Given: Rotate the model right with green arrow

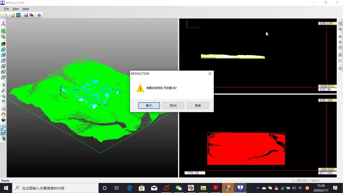Looking at the screenshot, I should pos(3,102).
